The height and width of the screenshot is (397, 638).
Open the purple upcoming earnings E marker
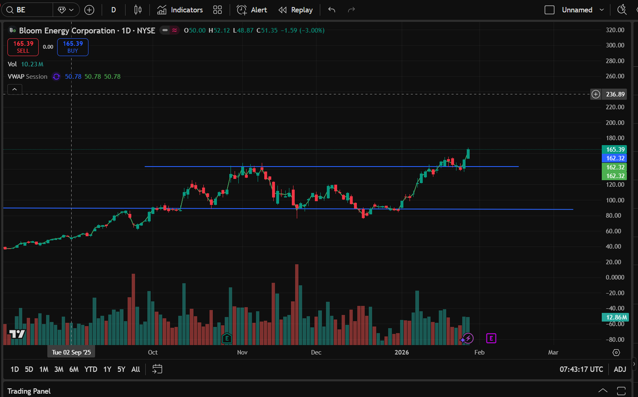coord(491,338)
